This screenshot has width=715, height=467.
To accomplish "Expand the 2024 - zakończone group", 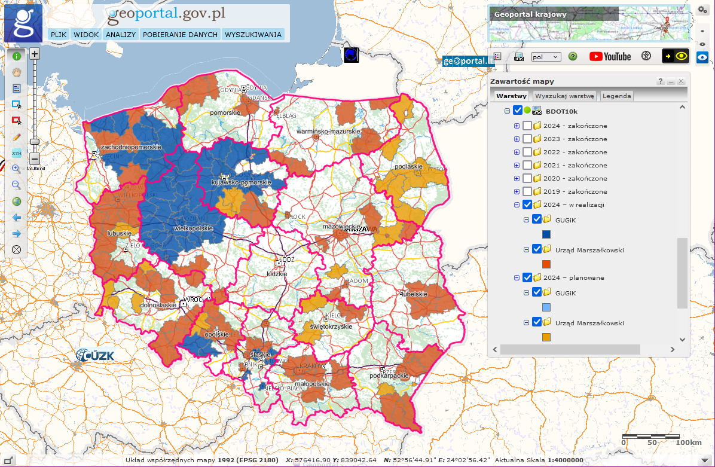I will 517,126.
